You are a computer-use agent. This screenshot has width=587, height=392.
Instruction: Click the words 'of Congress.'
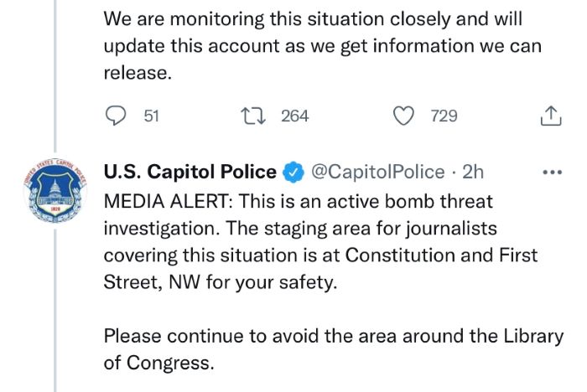[x=159, y=363]
